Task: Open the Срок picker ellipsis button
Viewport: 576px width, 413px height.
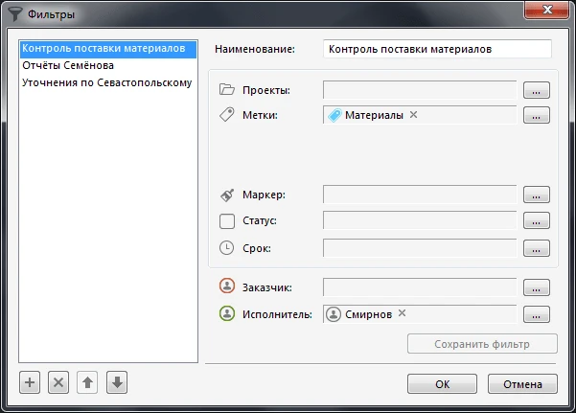Action: 537,248
